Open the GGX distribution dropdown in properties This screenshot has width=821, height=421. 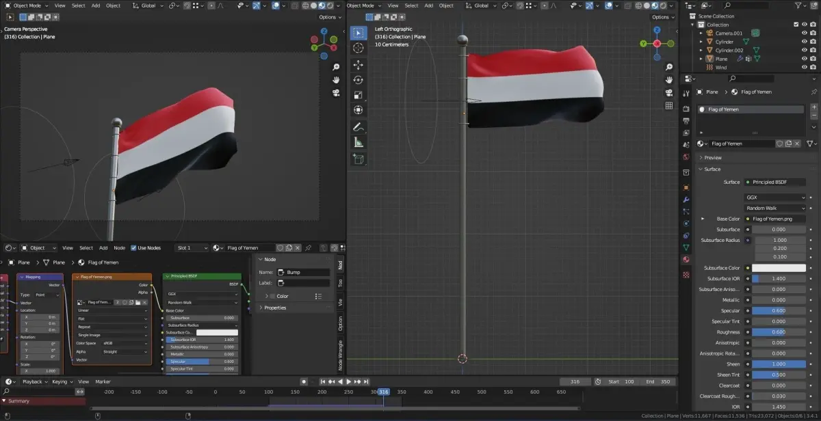pos(776,198)
